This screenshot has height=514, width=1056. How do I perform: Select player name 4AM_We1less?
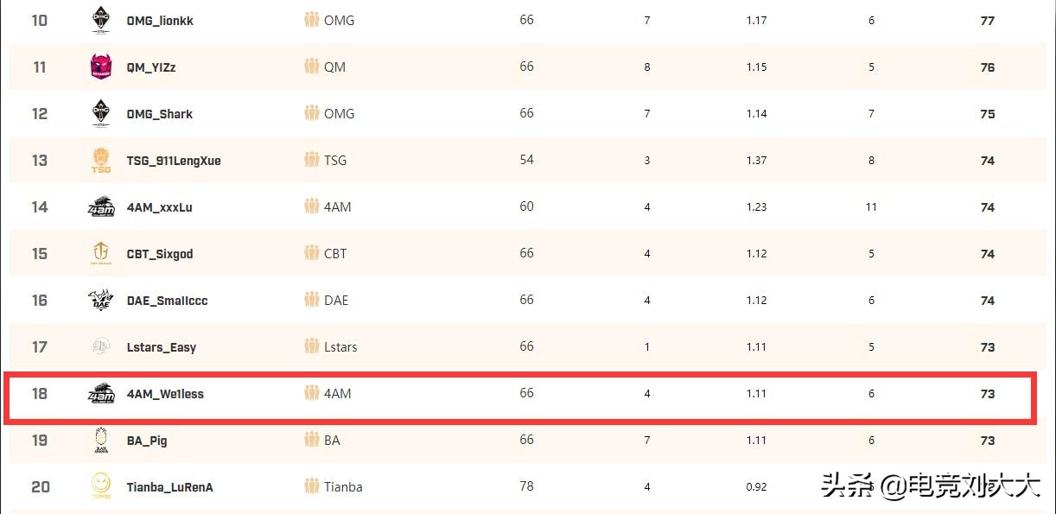click(165, 394)
